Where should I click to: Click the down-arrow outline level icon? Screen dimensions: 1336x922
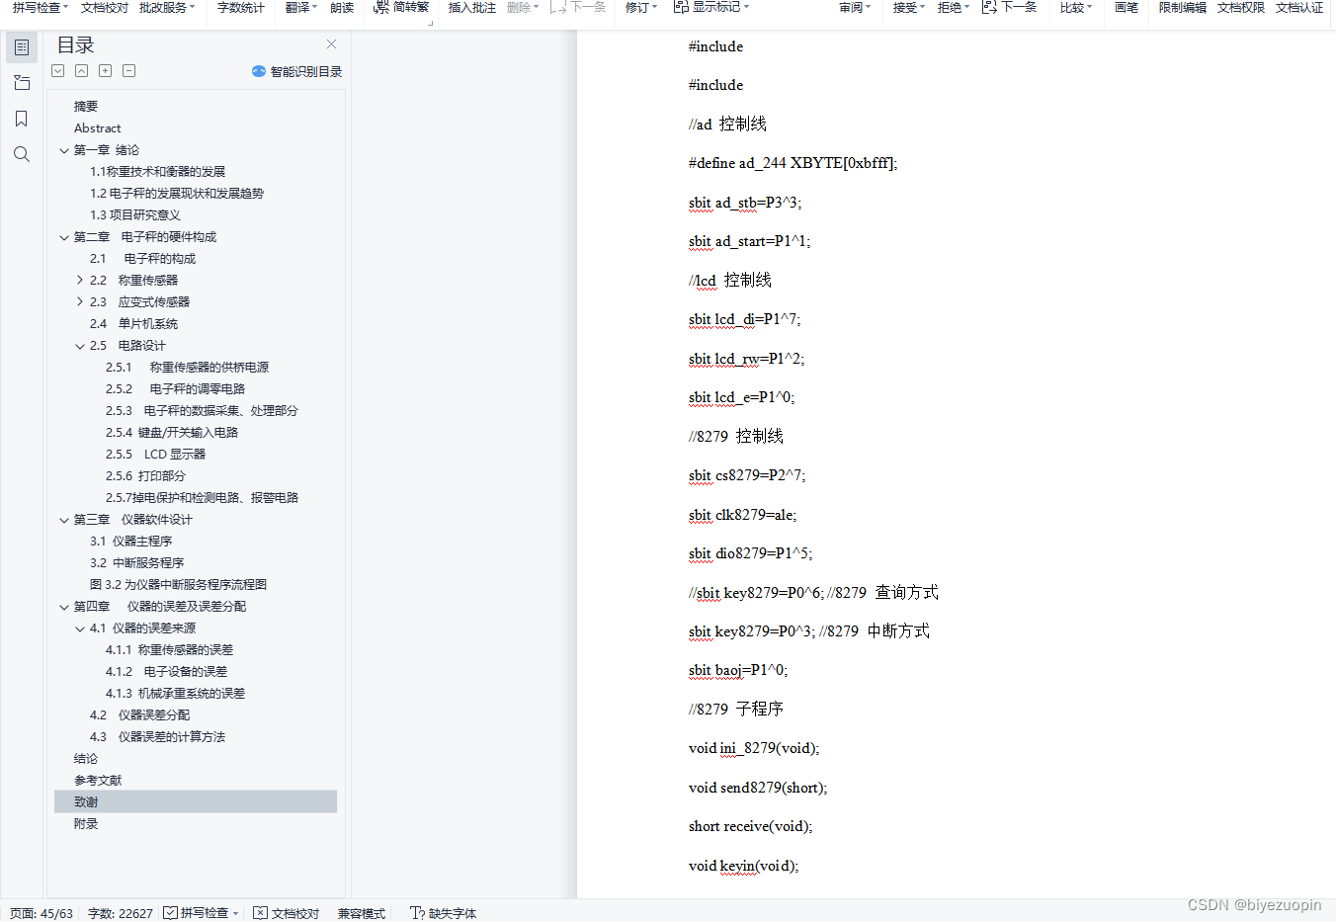58,71
